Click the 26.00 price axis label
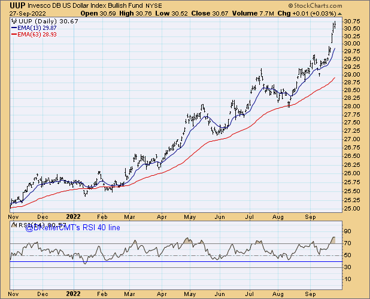The width and height of the screenshot is (370, 299). coord(352,173)
